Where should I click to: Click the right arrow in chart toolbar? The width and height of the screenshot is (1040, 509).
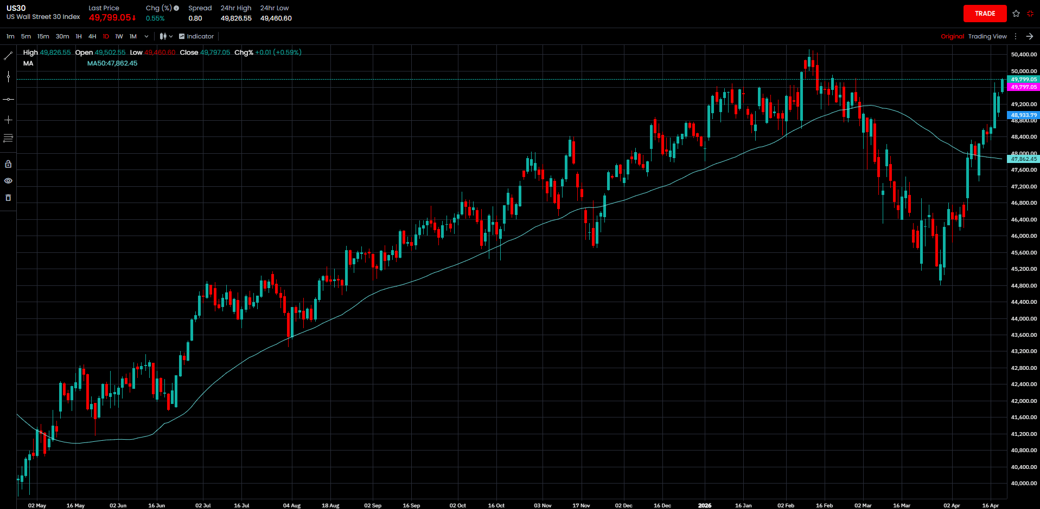pos(1030,36)
